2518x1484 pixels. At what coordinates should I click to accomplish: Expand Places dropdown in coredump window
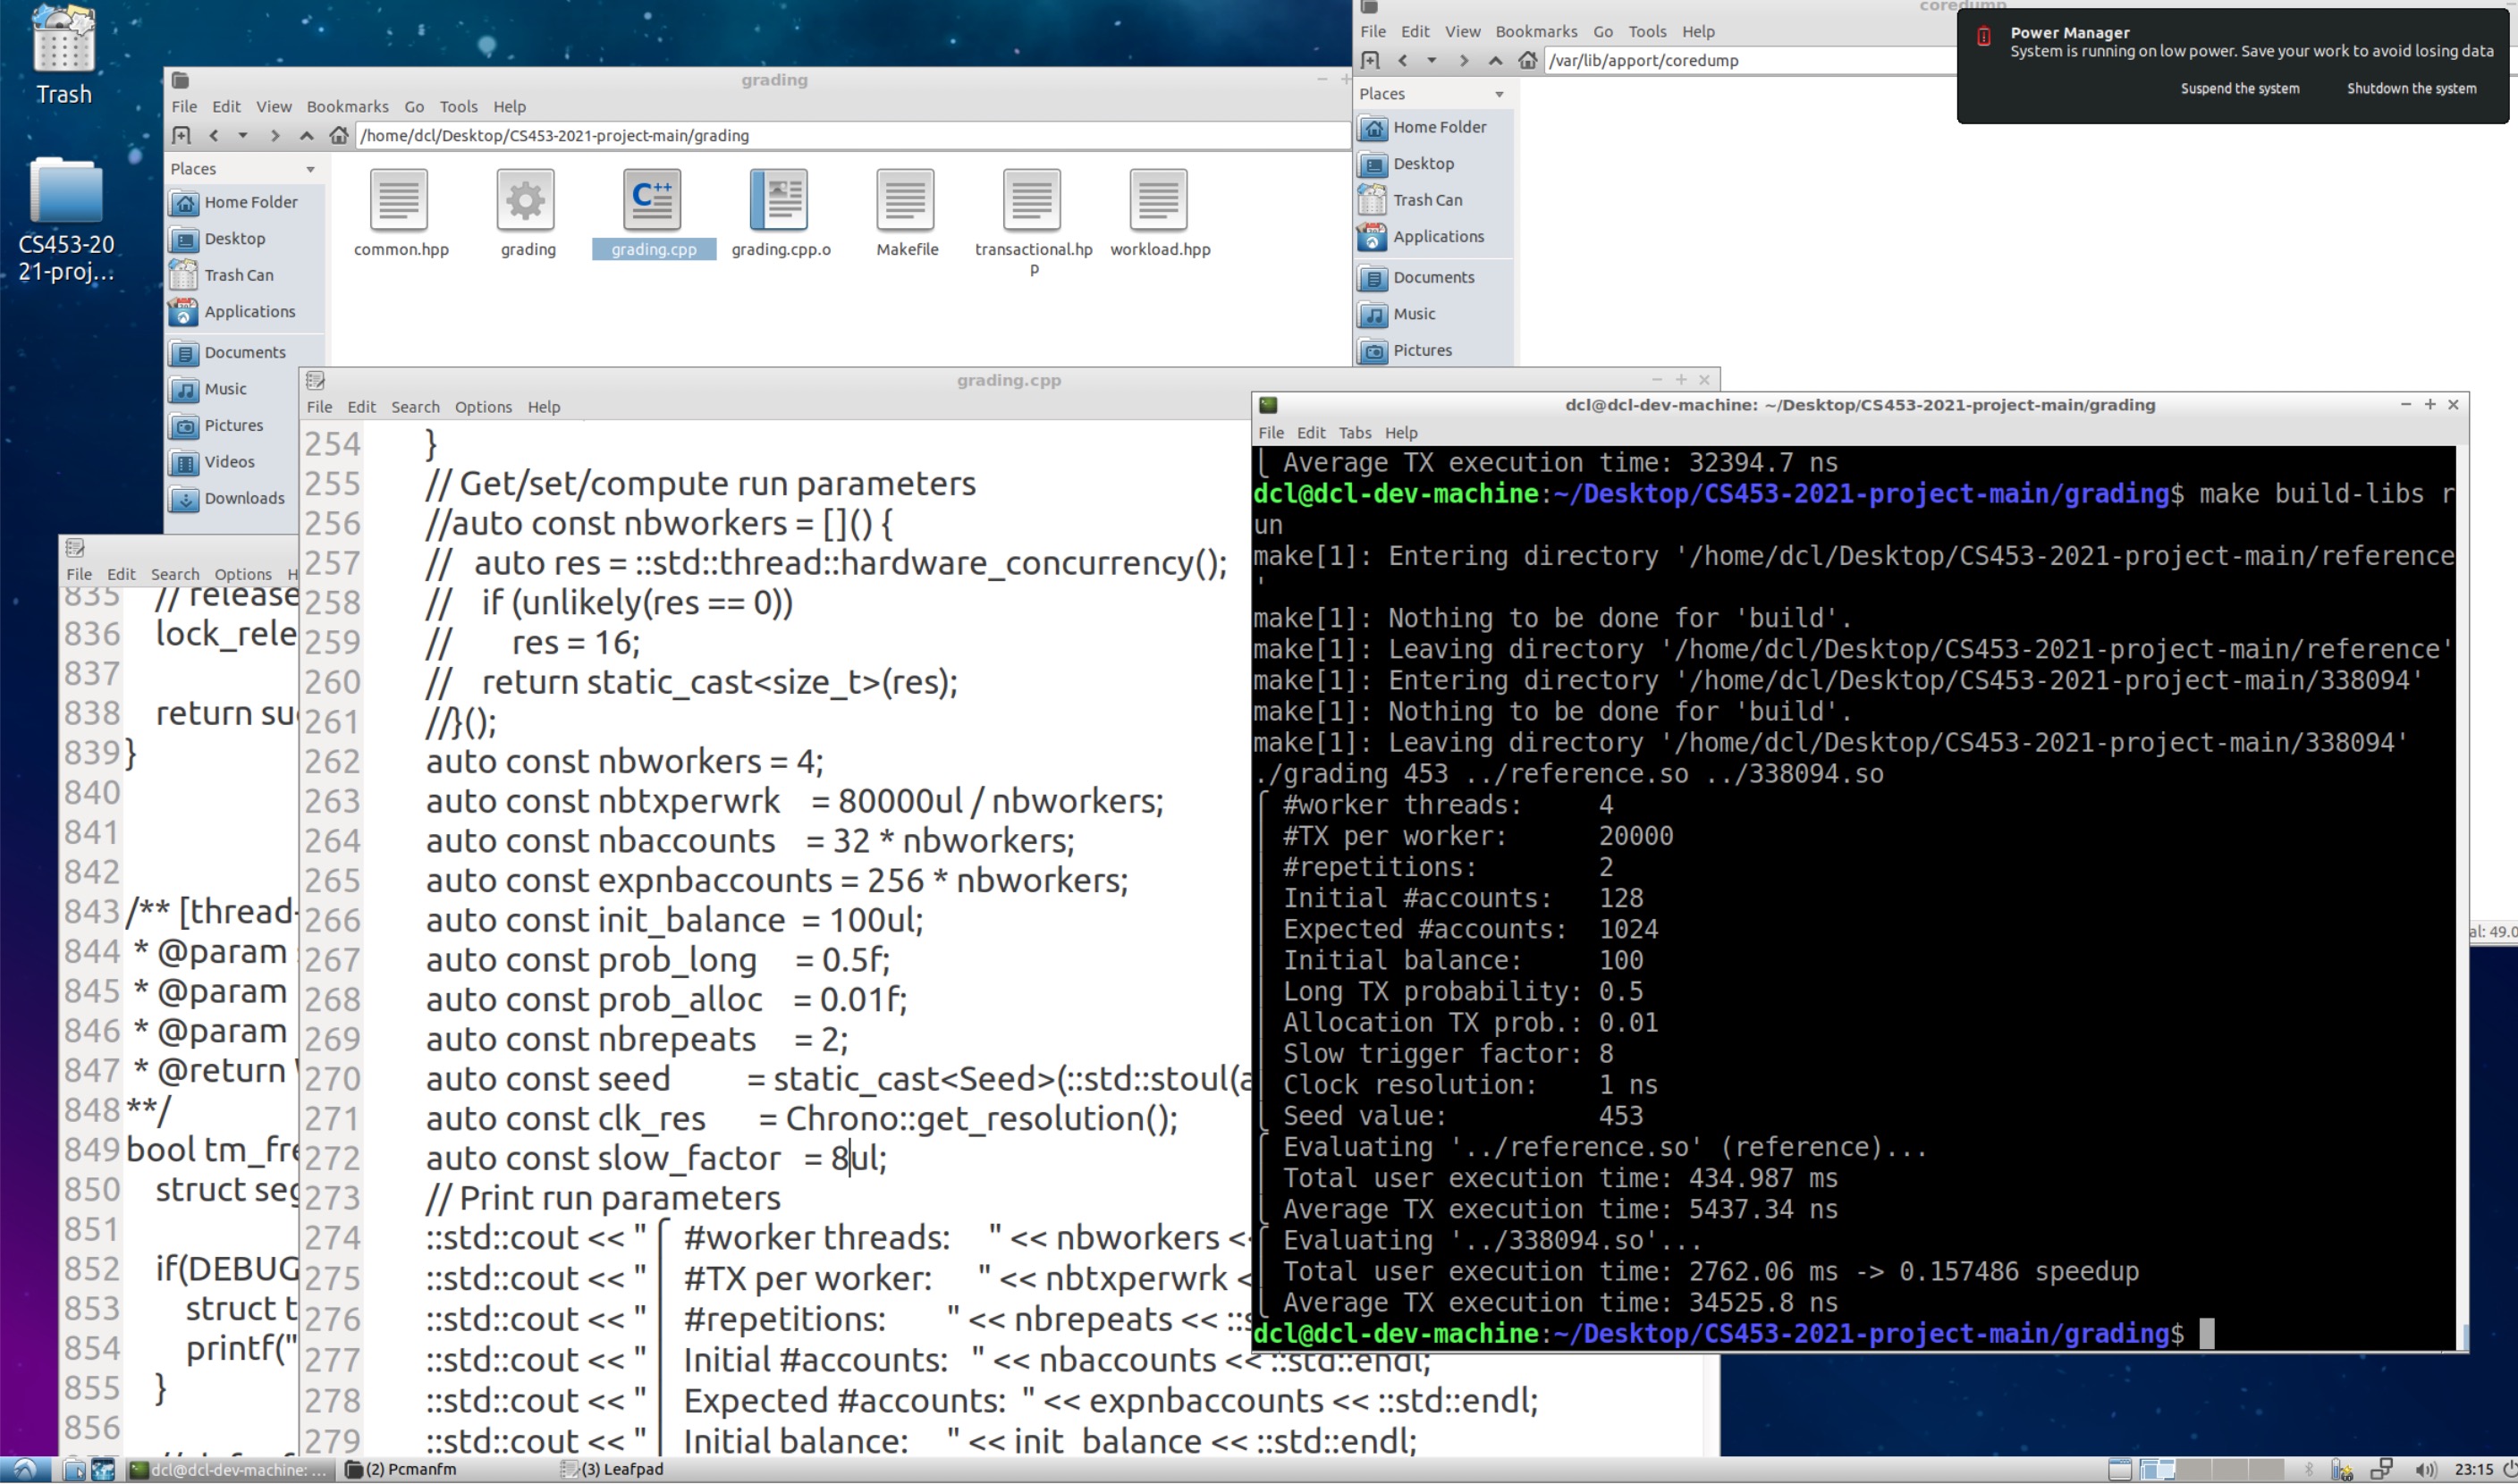1498,94
